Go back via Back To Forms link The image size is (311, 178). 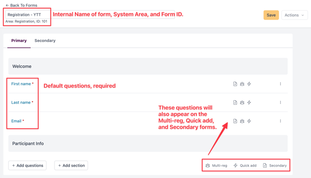pos(22,5)
